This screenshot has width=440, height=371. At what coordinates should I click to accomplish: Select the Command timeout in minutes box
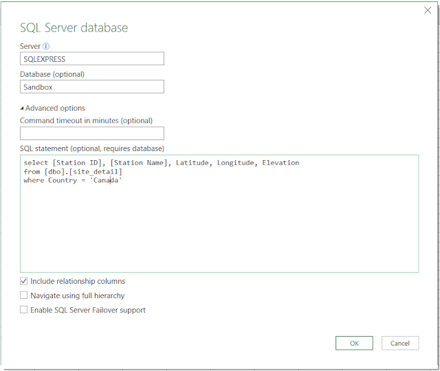[92, 133]
